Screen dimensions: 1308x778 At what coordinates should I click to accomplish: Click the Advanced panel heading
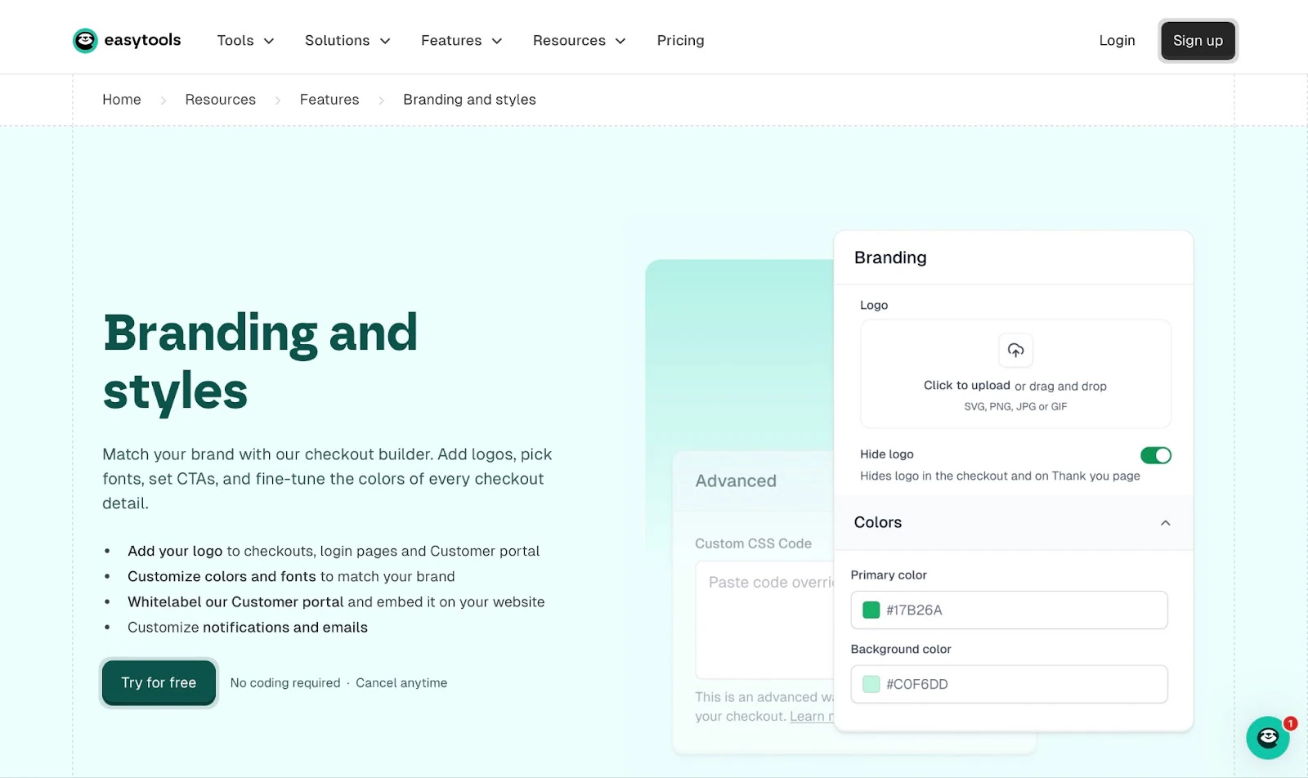click(x=736, y=481)
